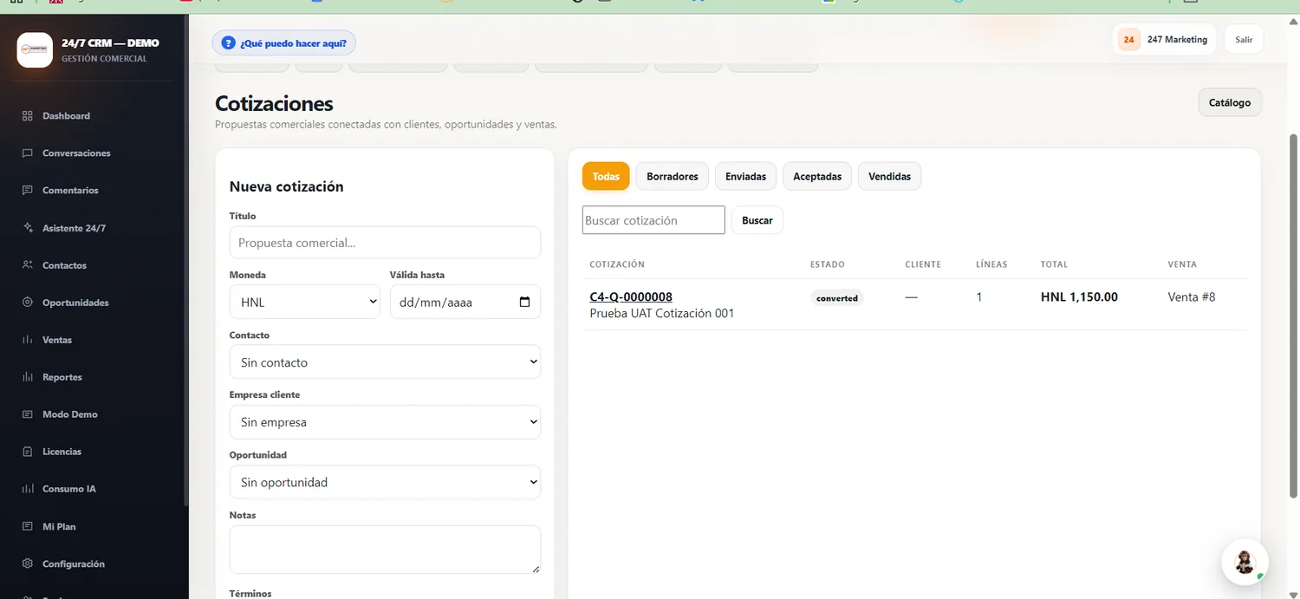Open Reportes in the sidebar
The width and height of the screenshot is (1300, 599).
(62, 377)
